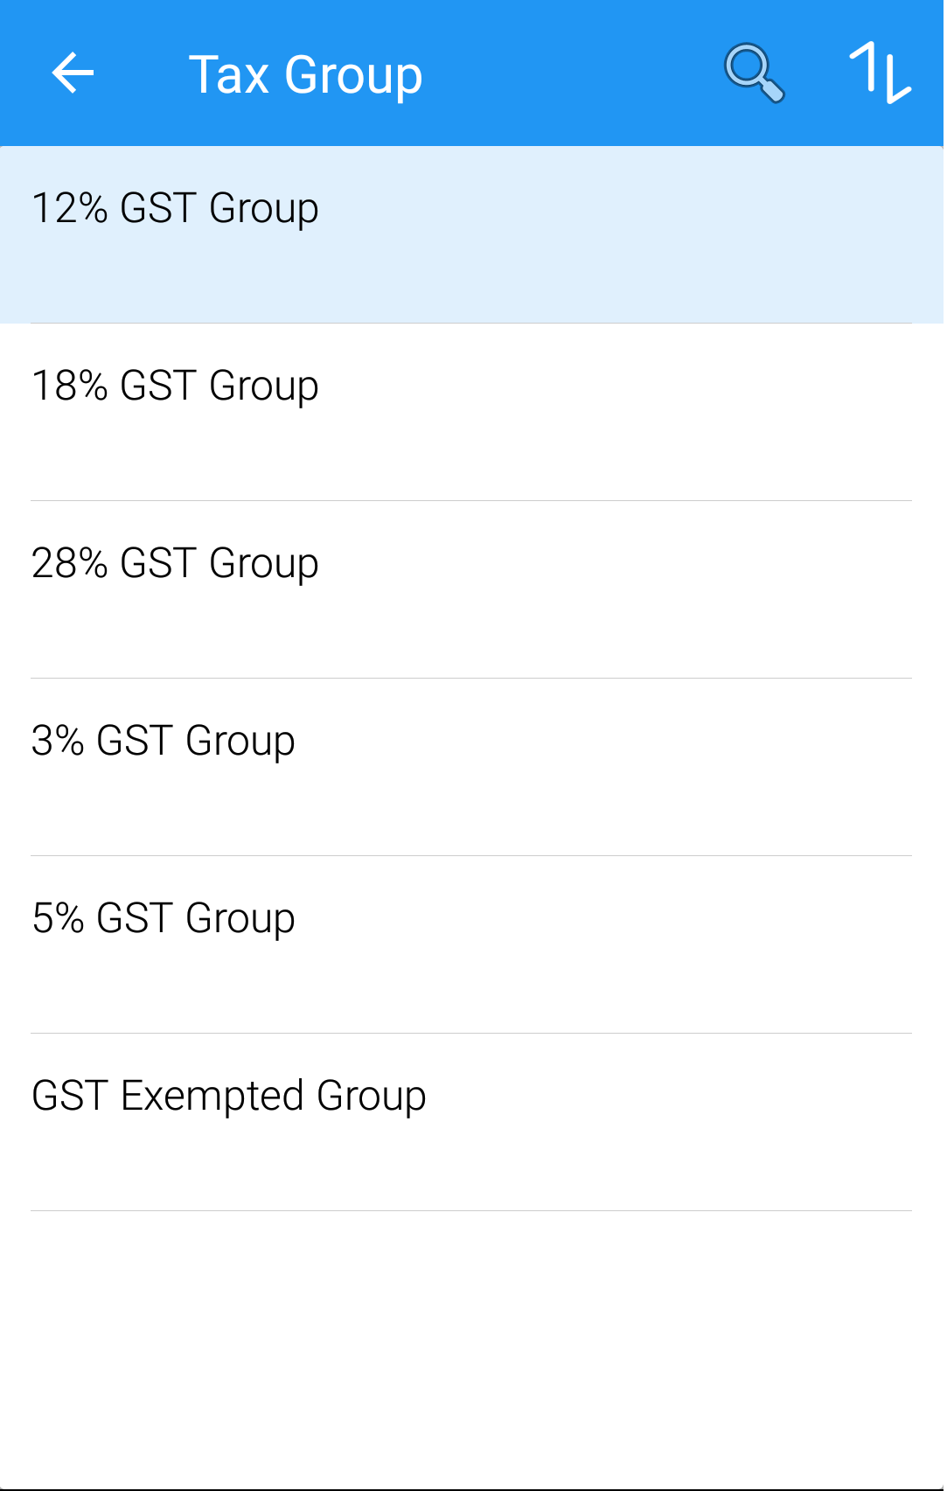
Task: Tap the highlighted 12% GST row
Action: point(472,235)
